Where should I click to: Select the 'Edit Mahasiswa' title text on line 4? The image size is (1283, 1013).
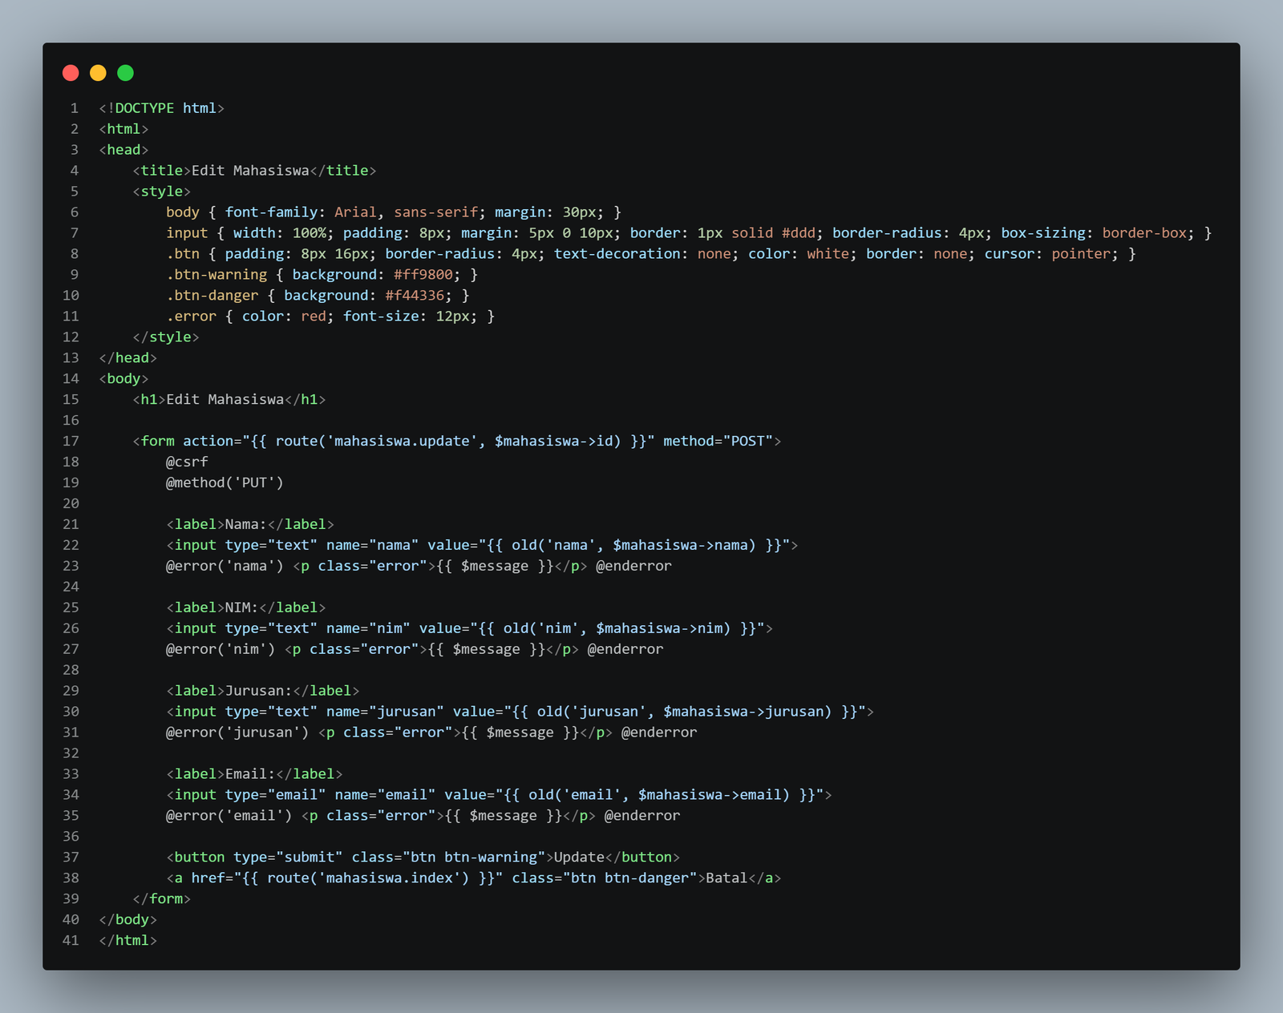point(250,171)
